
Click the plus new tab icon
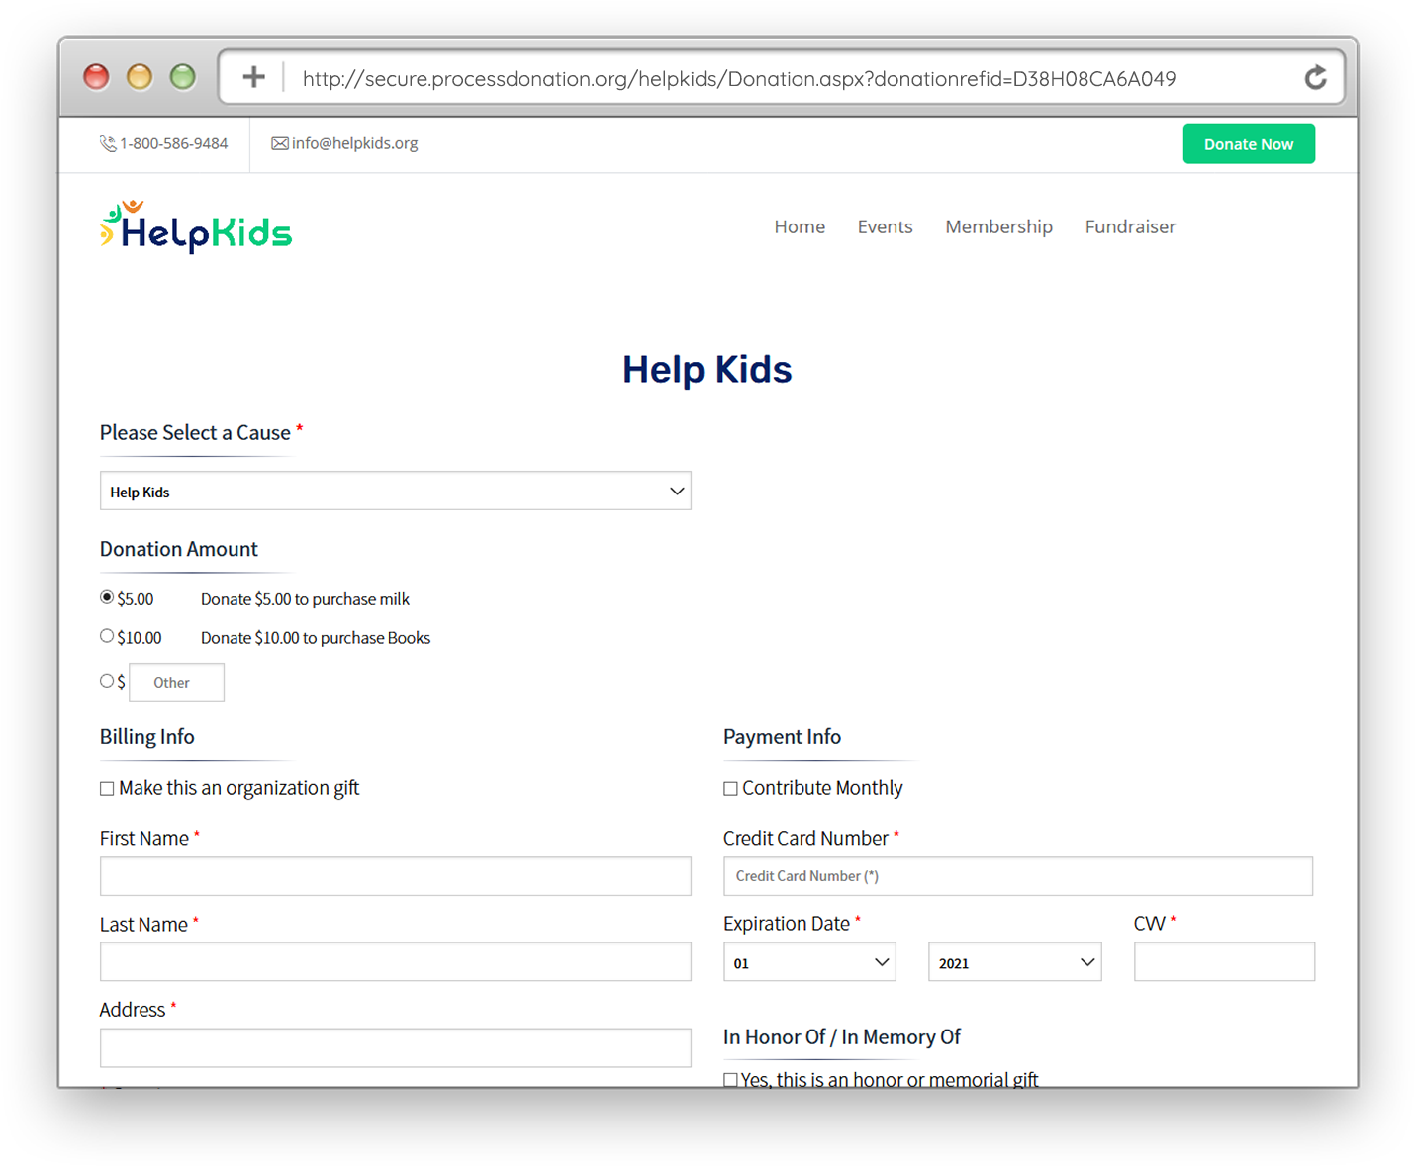(x=253, y=77)
